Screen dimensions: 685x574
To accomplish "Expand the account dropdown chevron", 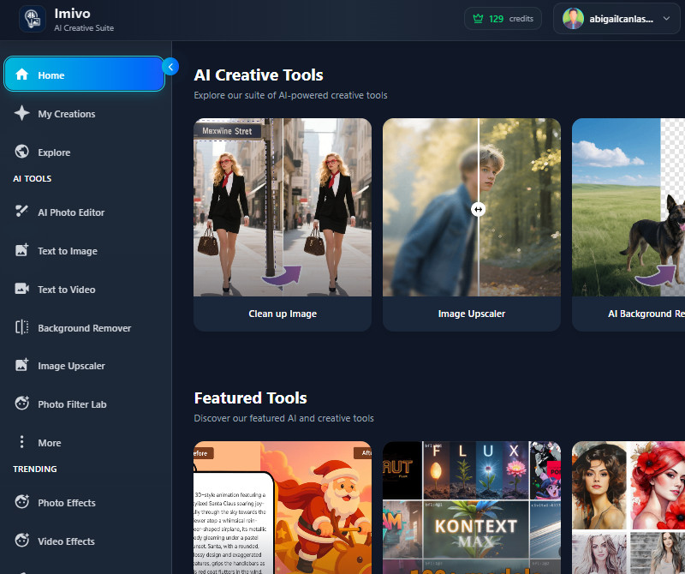I will (x=666, y=19).
